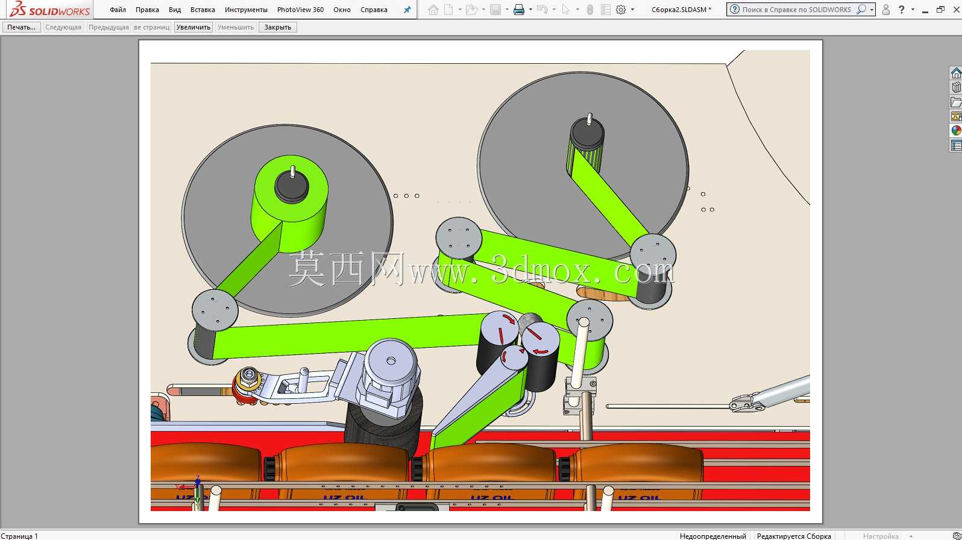Open the PhotoView 360 menu

point(300,10)
